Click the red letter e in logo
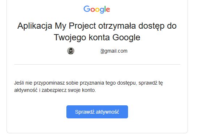Screen dimensions: 197x134 click(x=108, y=10)
